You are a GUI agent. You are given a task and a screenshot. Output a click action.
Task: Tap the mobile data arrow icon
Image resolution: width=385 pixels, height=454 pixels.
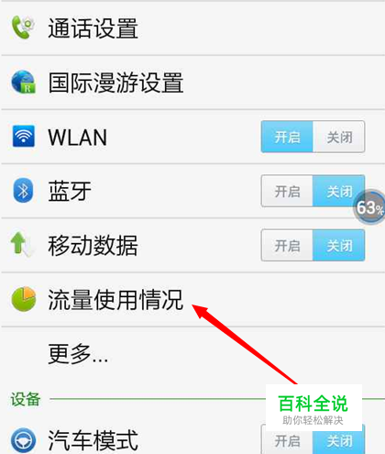23,245
